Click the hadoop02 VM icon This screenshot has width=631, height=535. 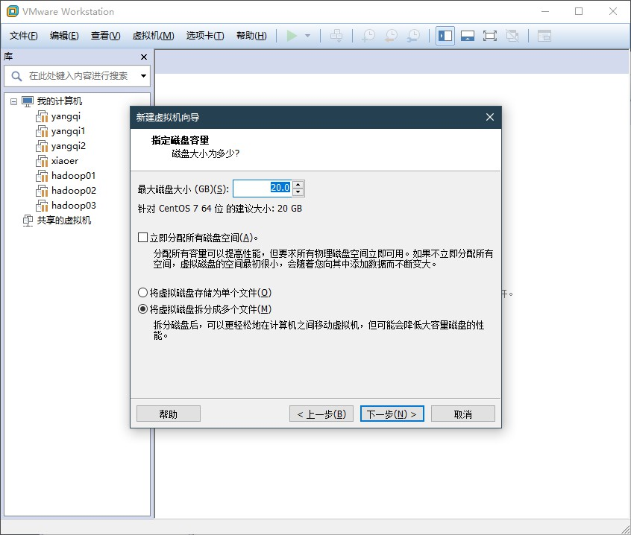tap(42, 191)
